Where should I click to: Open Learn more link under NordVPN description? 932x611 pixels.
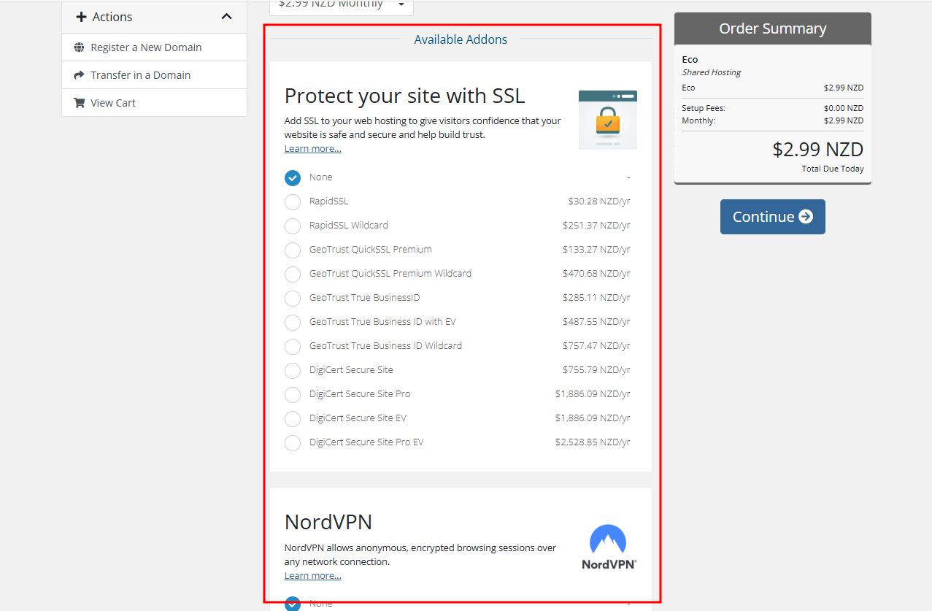tap(313, 576)
